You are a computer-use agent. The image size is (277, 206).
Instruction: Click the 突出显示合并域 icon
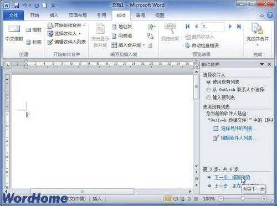coord(100,29)
